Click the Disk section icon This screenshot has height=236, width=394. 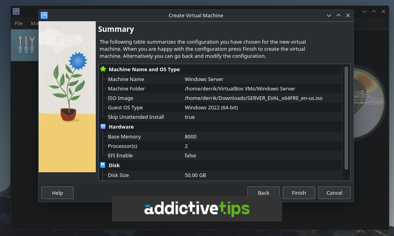pos(102,165)
